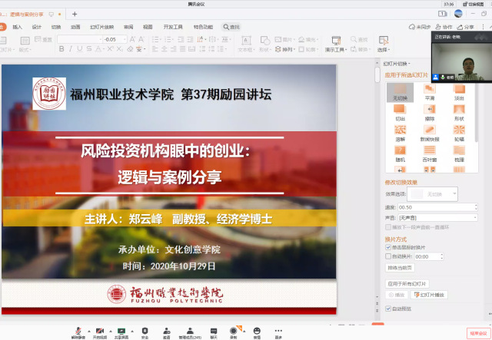492x340 pixels.
Task: Toggle 自动换片 checkbox
Action: (388, 256)
